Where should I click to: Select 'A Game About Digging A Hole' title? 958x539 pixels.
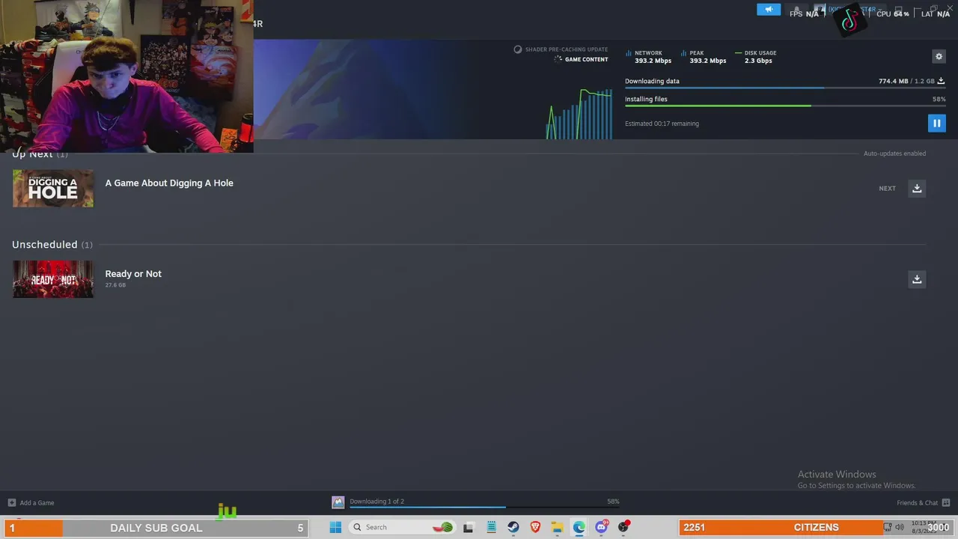169,183
